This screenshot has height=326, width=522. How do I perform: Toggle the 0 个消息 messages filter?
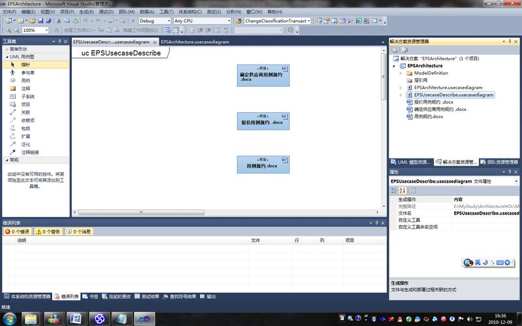(x=79, y=231)
